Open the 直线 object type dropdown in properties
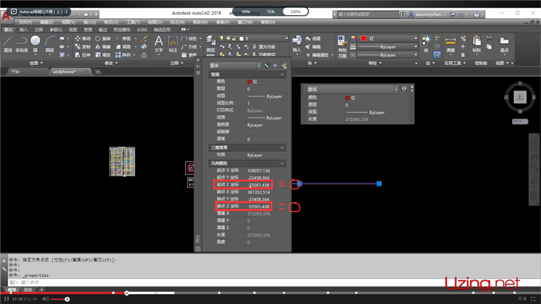541x304 pixels. click(x=258, y=65)
